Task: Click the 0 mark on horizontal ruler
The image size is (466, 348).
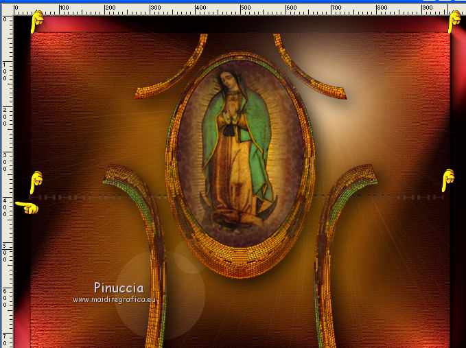Action: (x=16, y=8)
